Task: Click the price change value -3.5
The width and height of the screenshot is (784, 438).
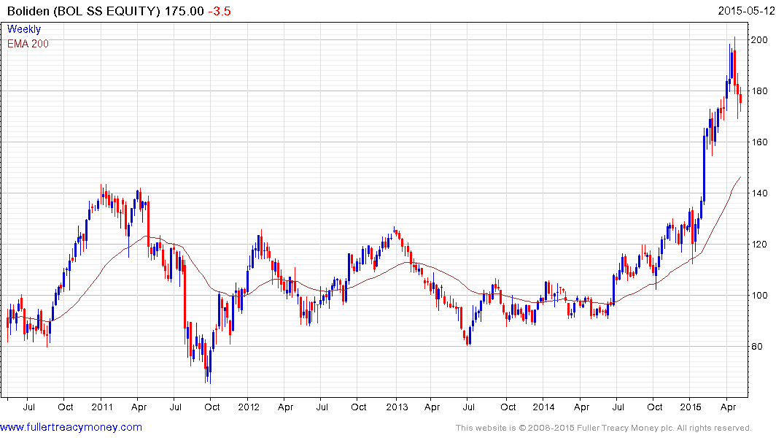Action: click(220, 11)
